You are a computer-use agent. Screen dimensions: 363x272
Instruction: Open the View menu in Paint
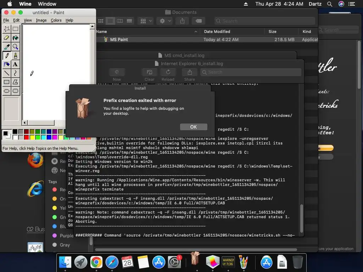click(28, 20)
